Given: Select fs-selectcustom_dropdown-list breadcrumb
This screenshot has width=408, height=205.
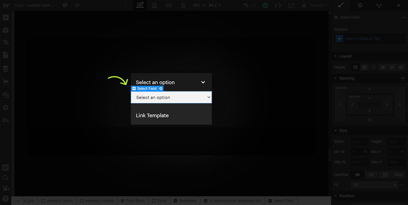Looking at the screenshot, I should pyautogui.click(x=232, y=201).
